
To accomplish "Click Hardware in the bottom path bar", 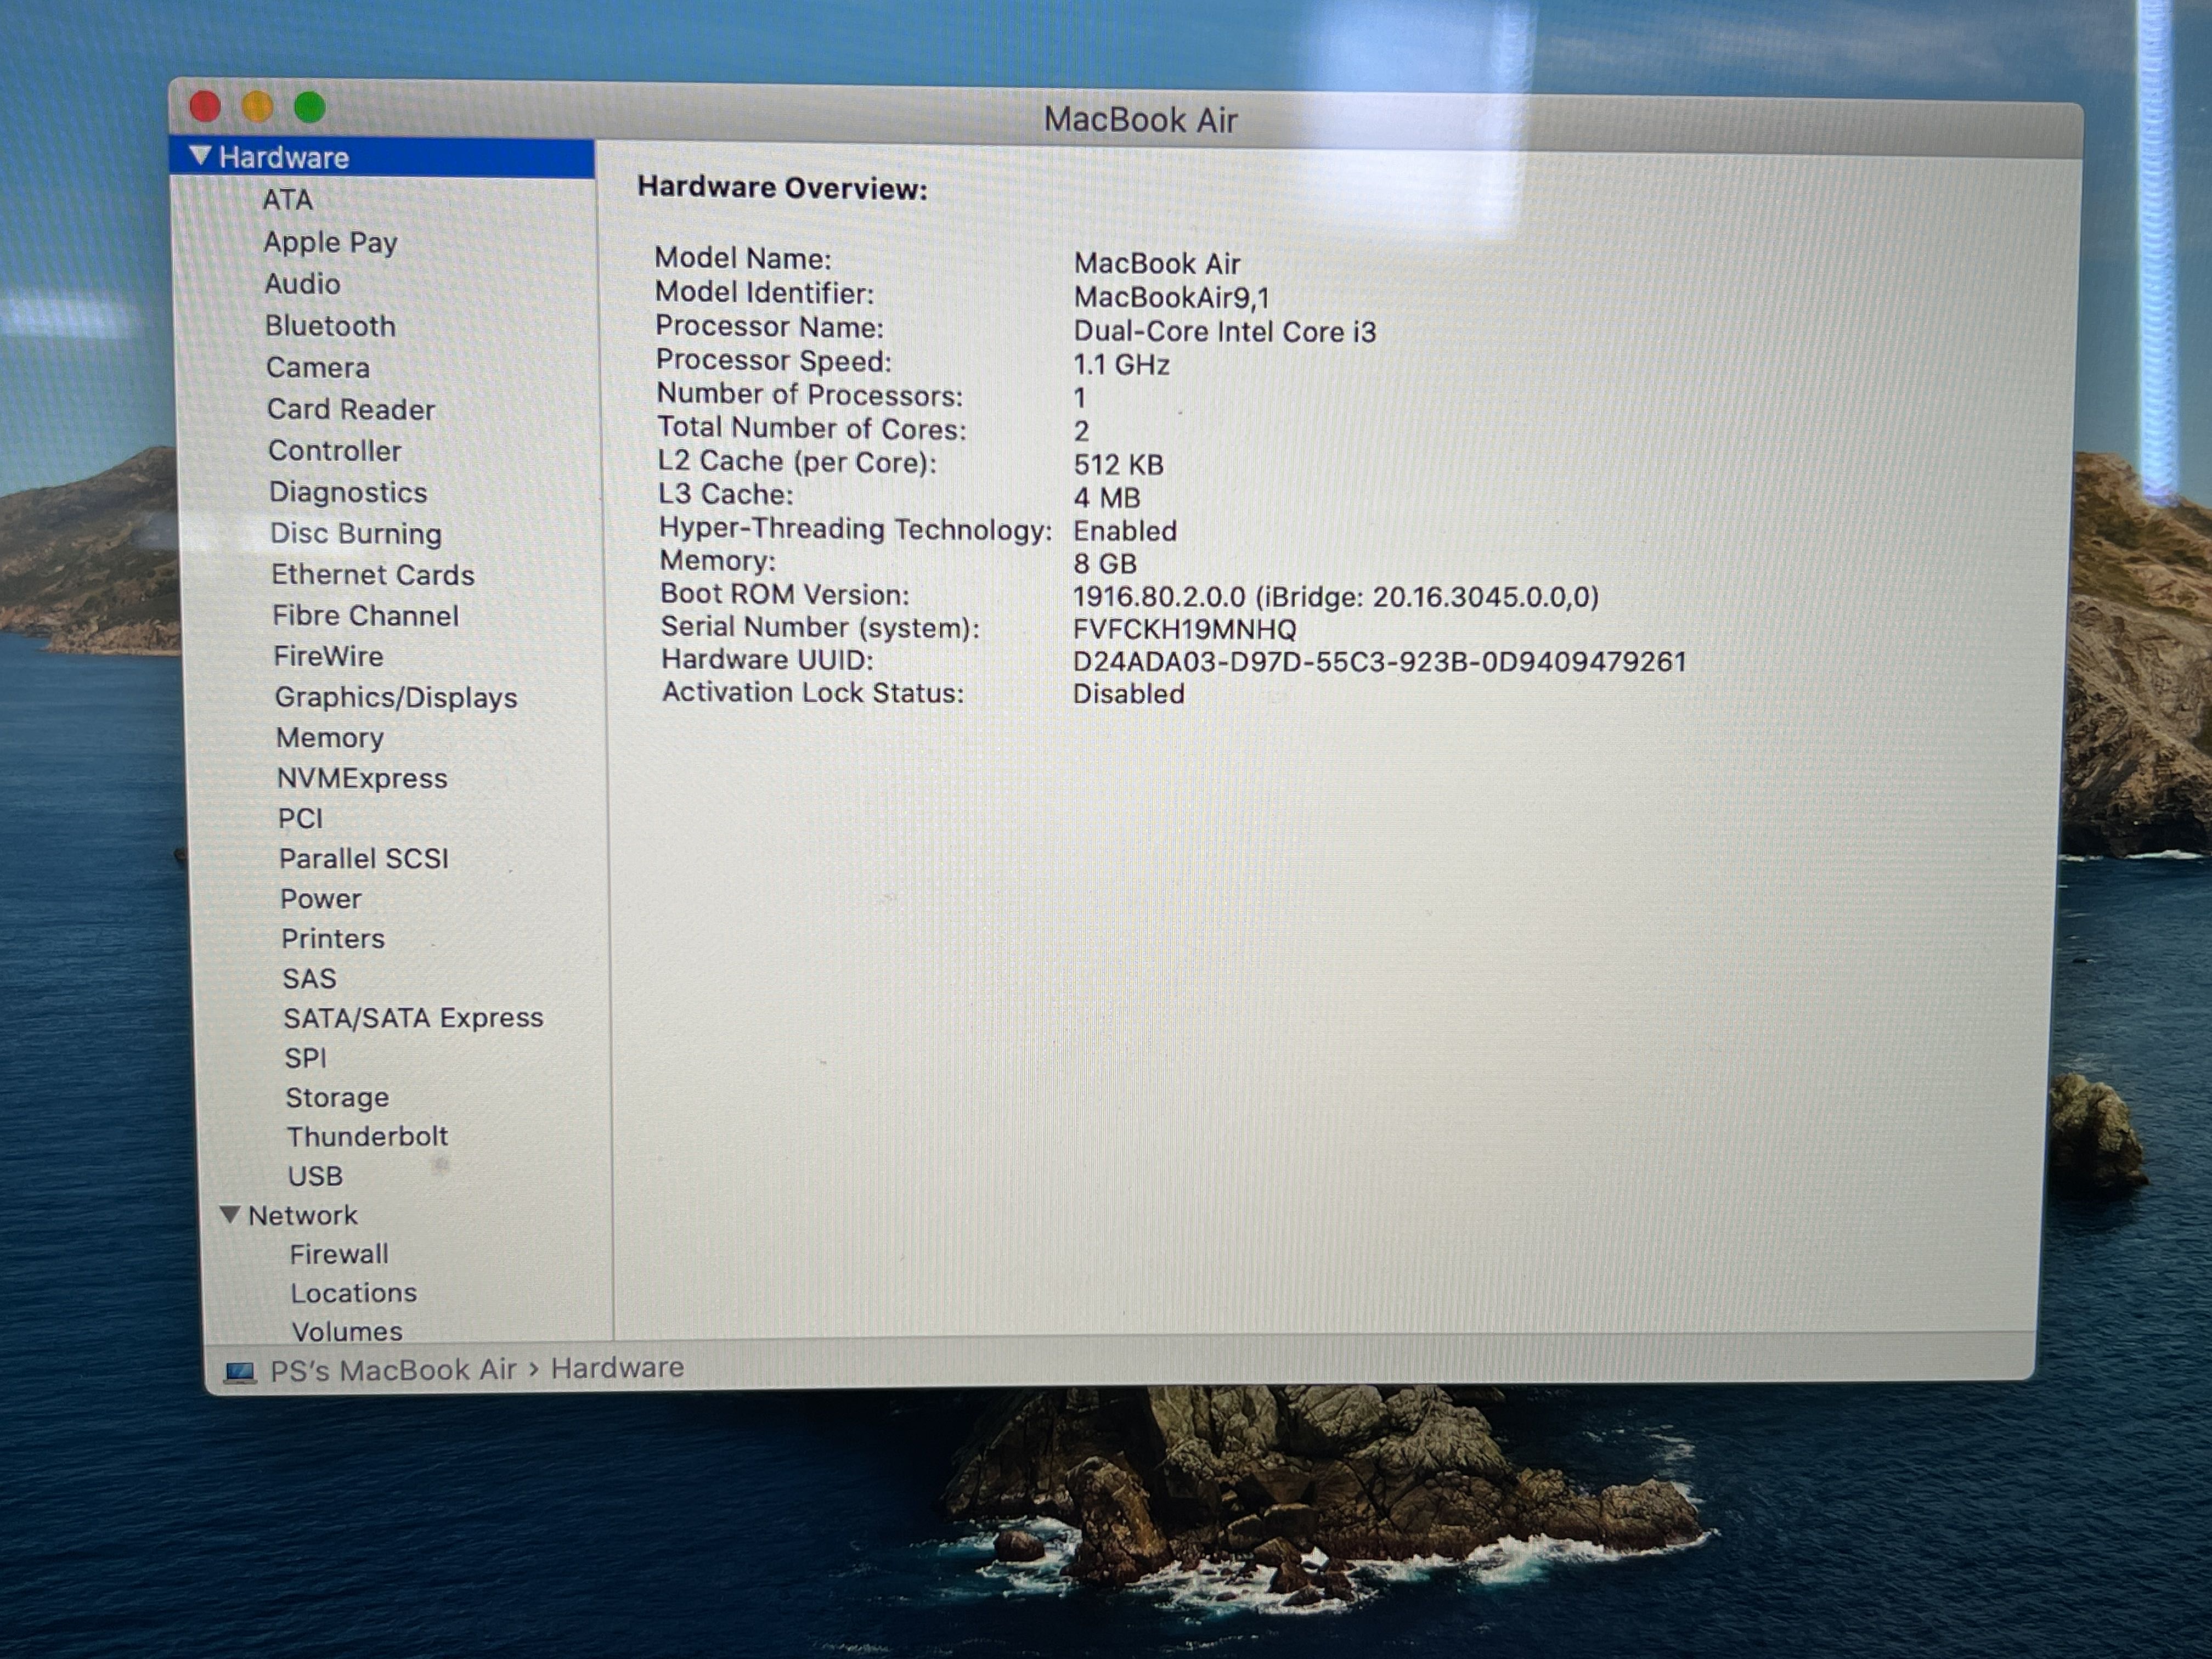I will 617,1367.
